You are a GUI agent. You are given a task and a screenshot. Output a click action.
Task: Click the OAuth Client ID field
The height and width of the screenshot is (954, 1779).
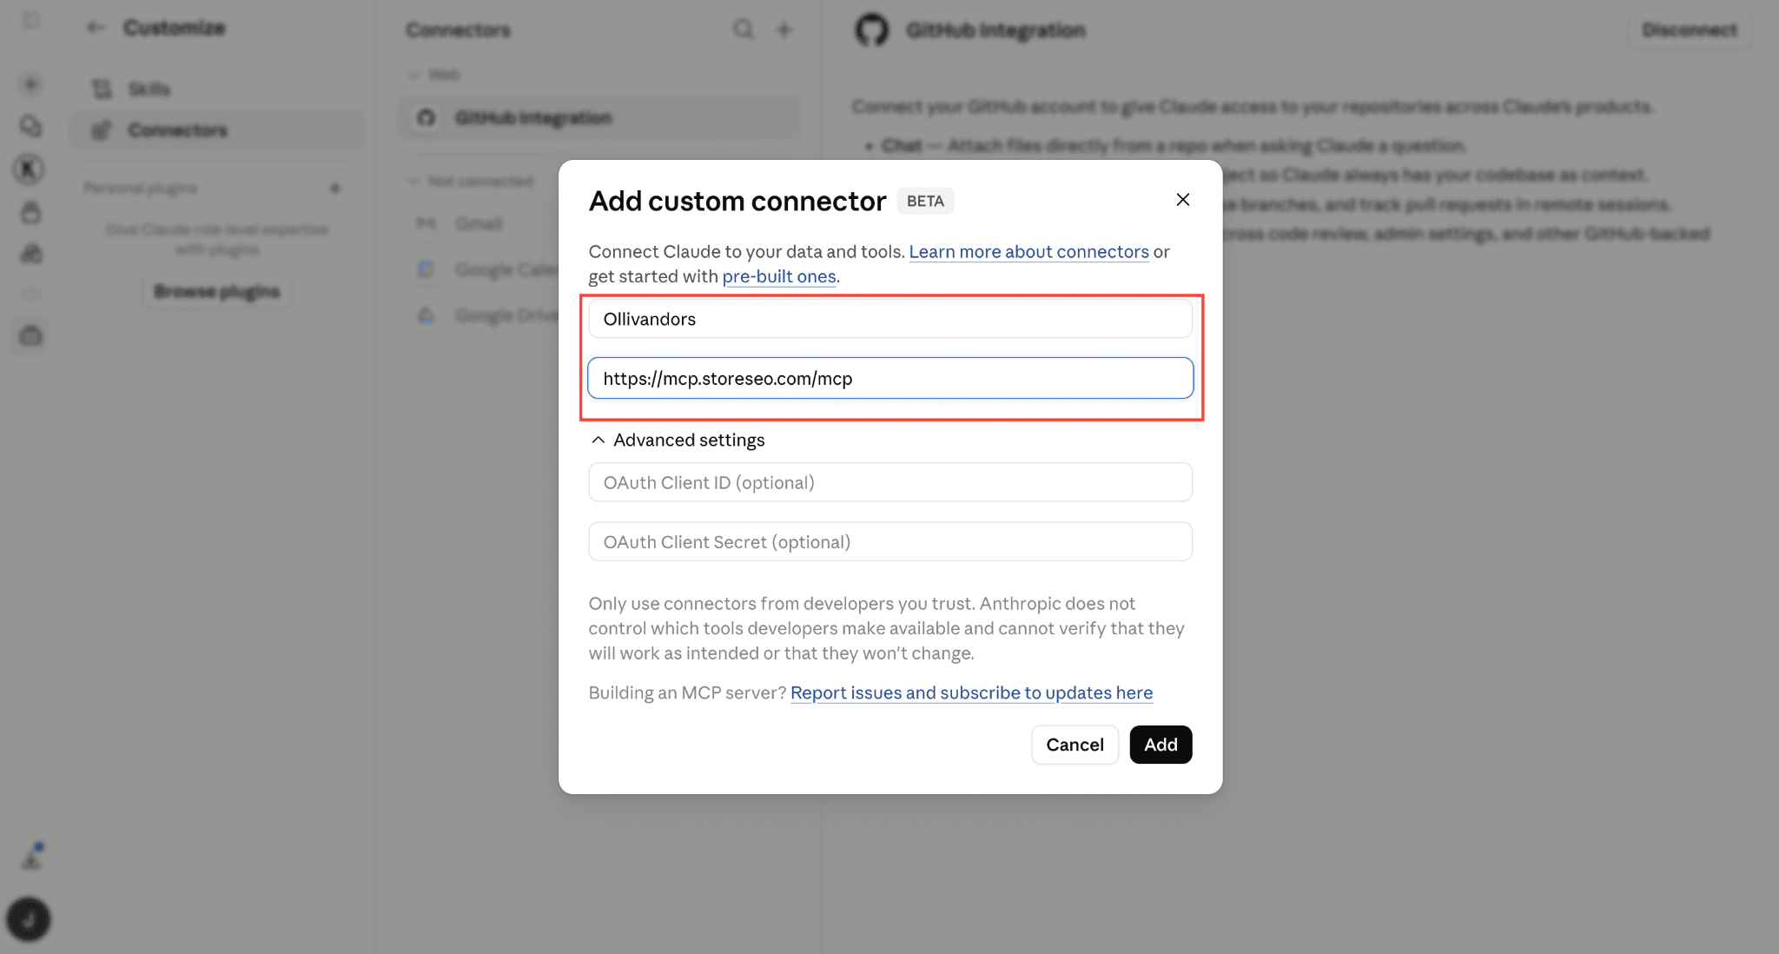click(x=890, y=482)
